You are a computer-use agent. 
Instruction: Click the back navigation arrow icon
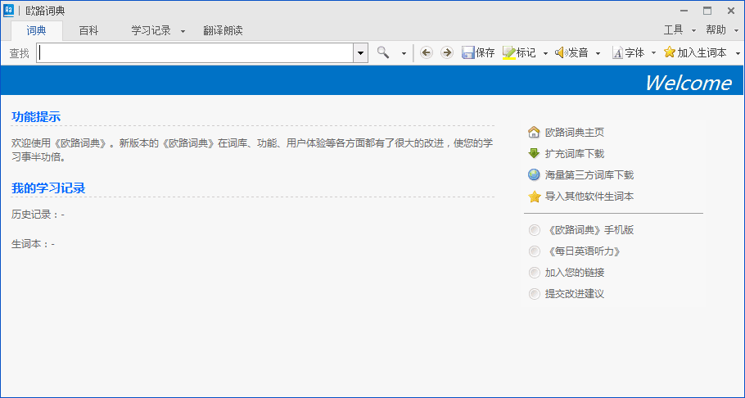426,52
